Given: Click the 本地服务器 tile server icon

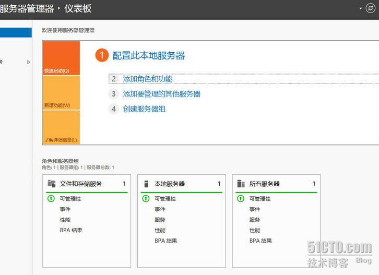Looking at the screenshot, I should (x=146, y=184).
